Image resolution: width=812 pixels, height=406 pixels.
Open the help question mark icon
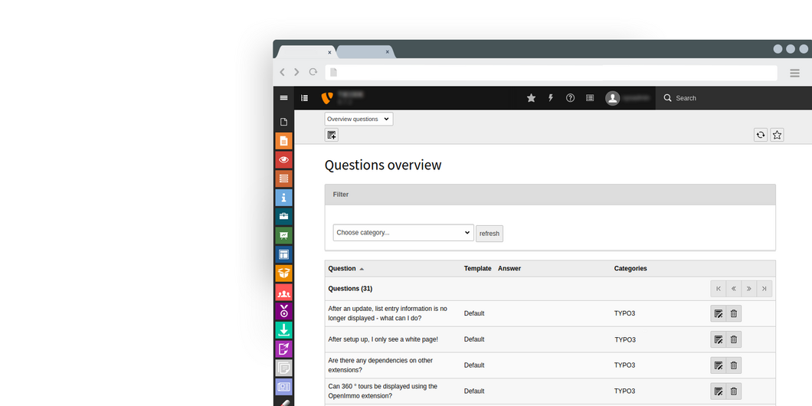pos(570,98)
